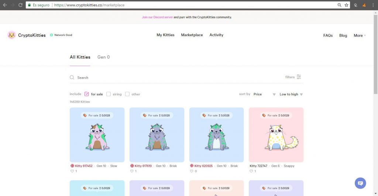Viewport: 378px width, 196px height.
Task: Open the FAQs page
Action: [328, 35]
